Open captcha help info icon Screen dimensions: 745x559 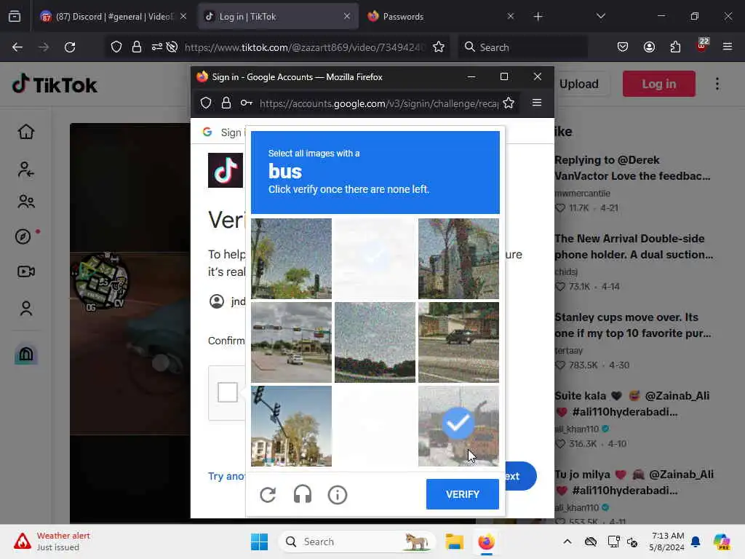[338, 494]
